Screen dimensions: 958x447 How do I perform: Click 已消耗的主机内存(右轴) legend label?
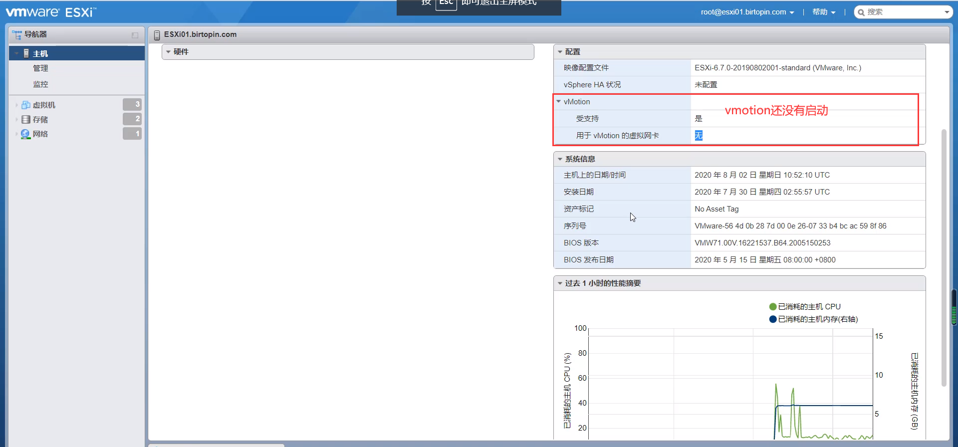(818, 319)
